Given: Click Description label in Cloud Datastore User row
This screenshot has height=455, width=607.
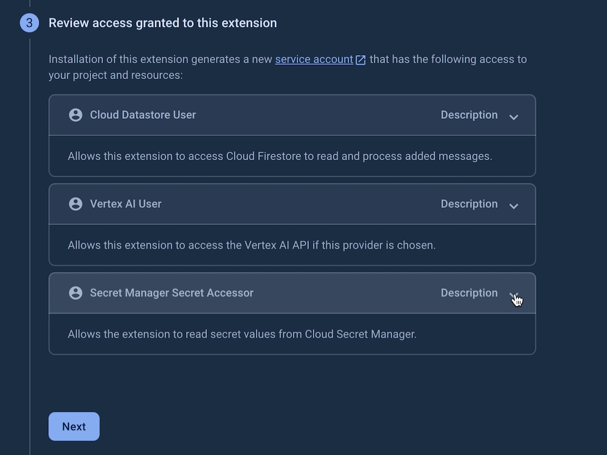Looking at the screenshot, I should click(x=469, y=115).
